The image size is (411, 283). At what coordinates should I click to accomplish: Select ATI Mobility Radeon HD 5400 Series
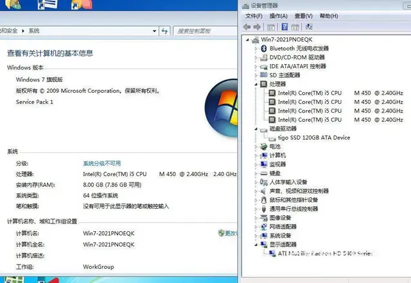pyautogui.click(x=326, y=254)
